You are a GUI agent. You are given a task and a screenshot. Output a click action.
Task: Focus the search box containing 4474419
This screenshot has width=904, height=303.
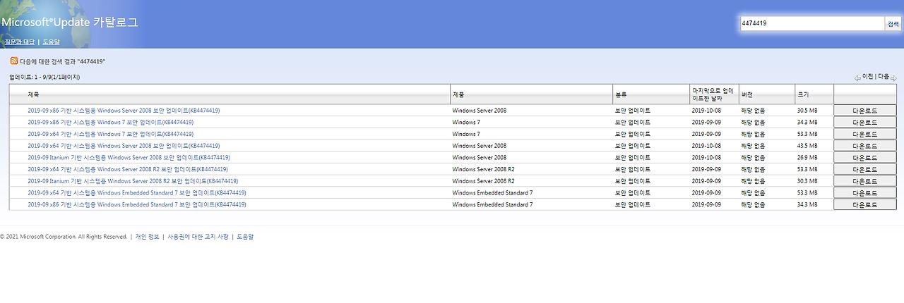(x=811, y=23)
